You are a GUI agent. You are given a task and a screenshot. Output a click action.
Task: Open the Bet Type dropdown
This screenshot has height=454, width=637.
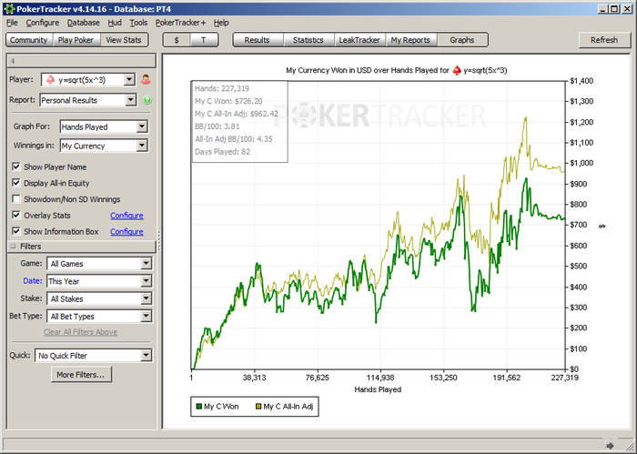[147, 316]
